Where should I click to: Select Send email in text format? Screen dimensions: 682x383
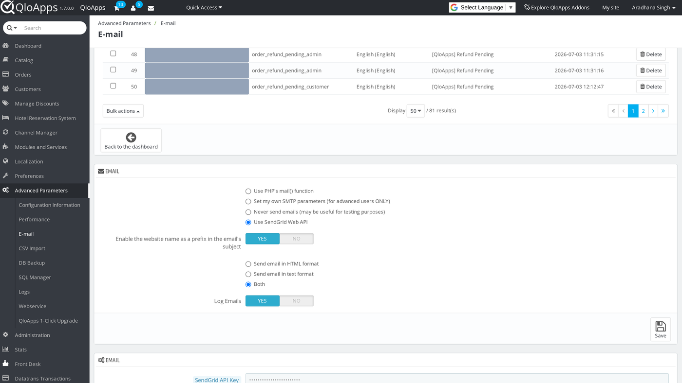click(248, 274)
